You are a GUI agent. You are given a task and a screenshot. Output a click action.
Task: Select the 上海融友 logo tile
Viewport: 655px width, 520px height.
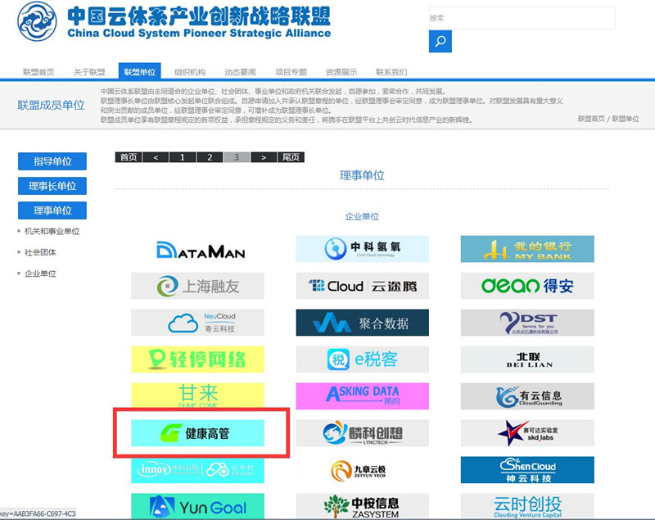pos(197,286)
